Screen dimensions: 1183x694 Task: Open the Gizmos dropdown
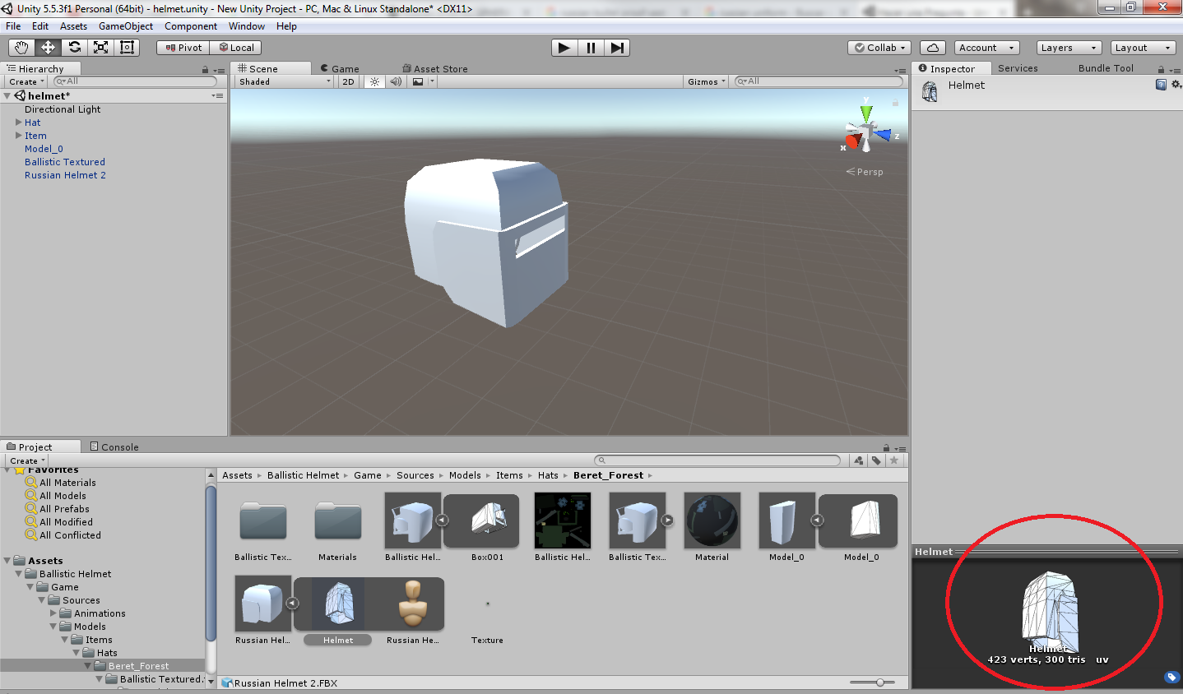tap(707, 81)
